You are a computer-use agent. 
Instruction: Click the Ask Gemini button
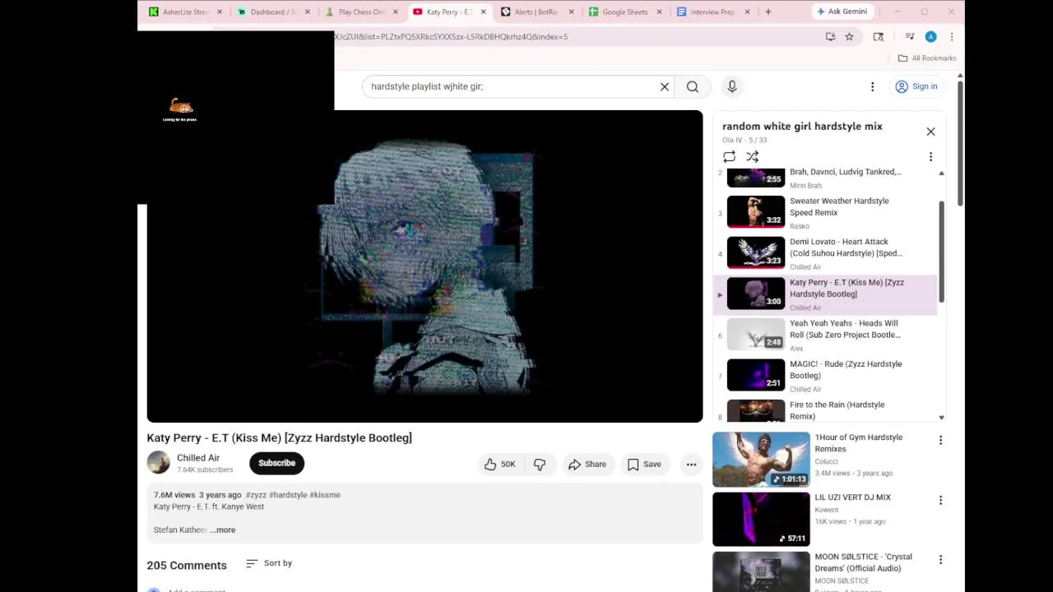pos(842,12)
